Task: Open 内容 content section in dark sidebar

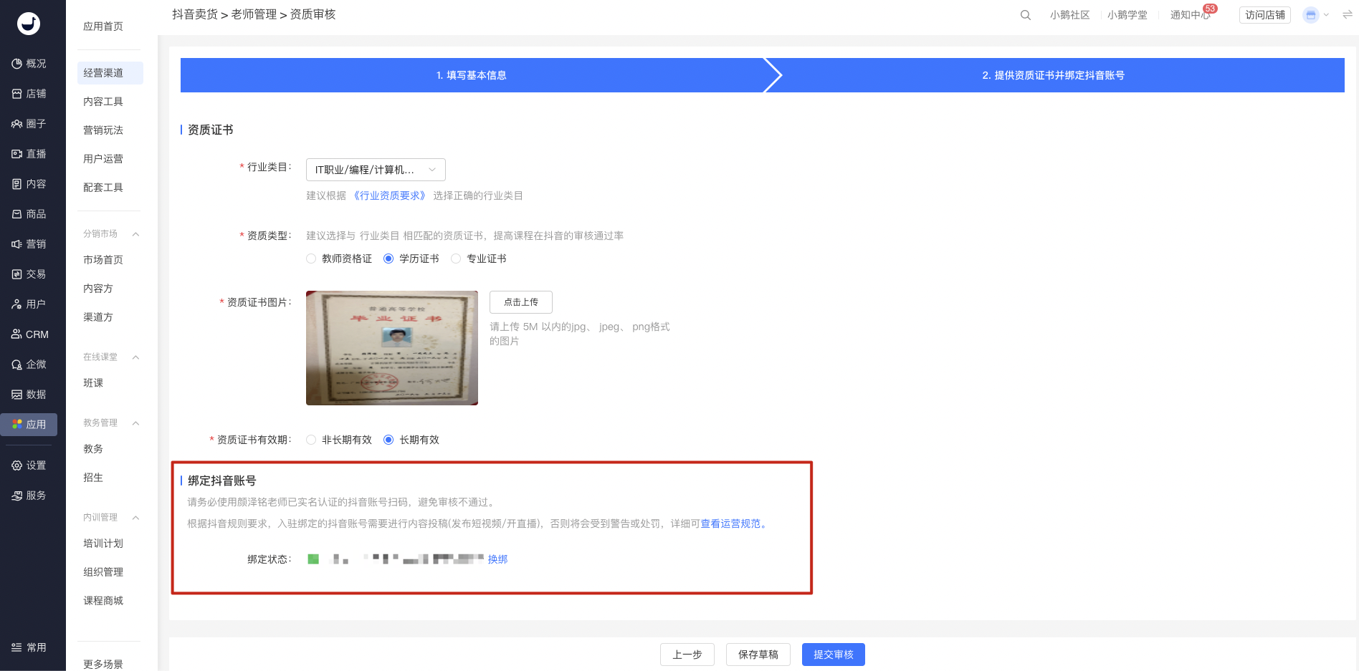Action: coord(29,184)
